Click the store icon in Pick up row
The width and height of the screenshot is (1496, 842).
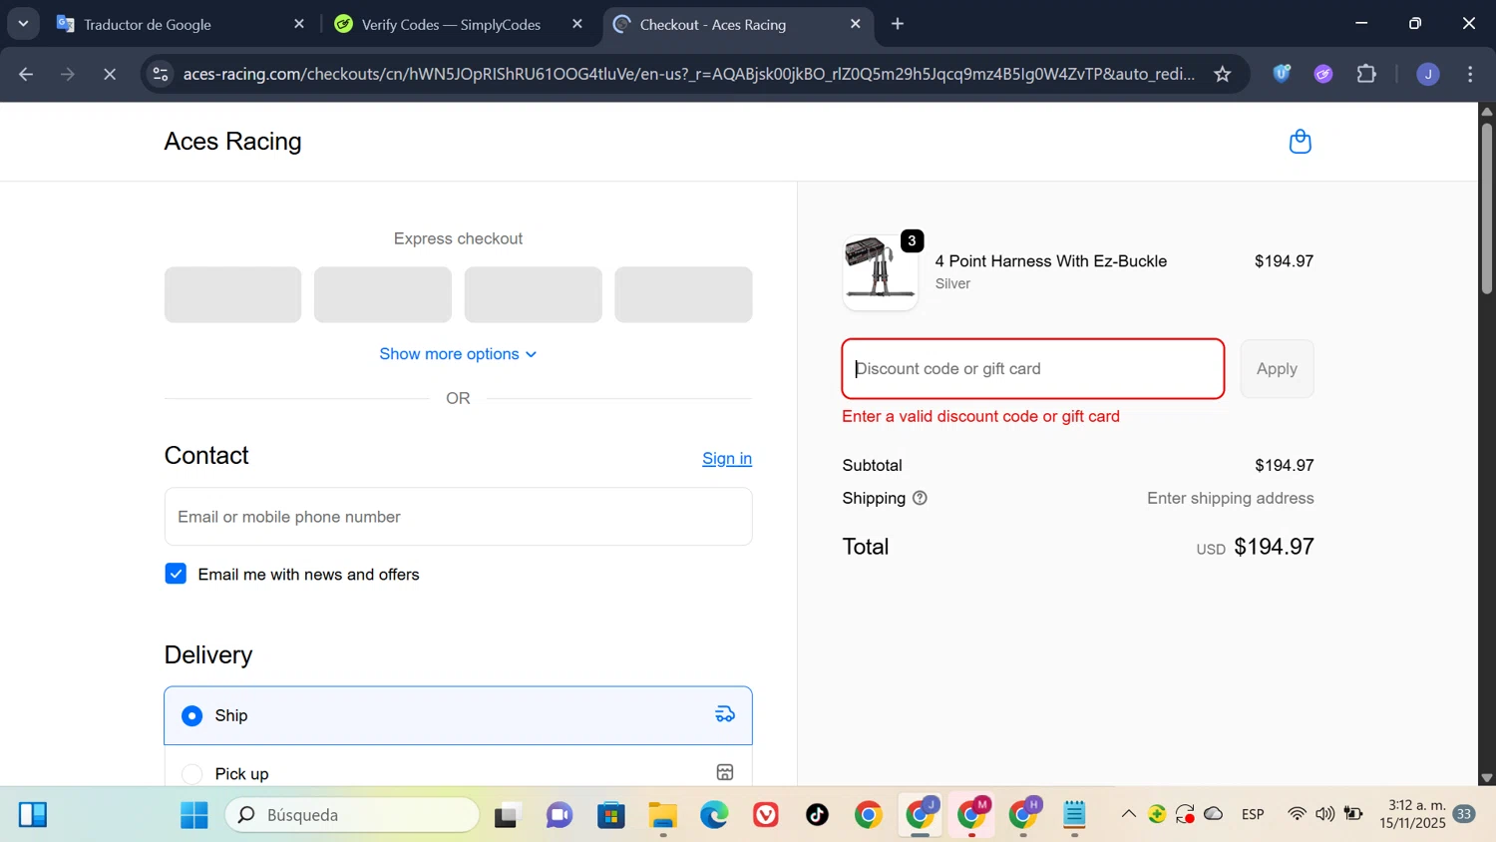(725, 772)
